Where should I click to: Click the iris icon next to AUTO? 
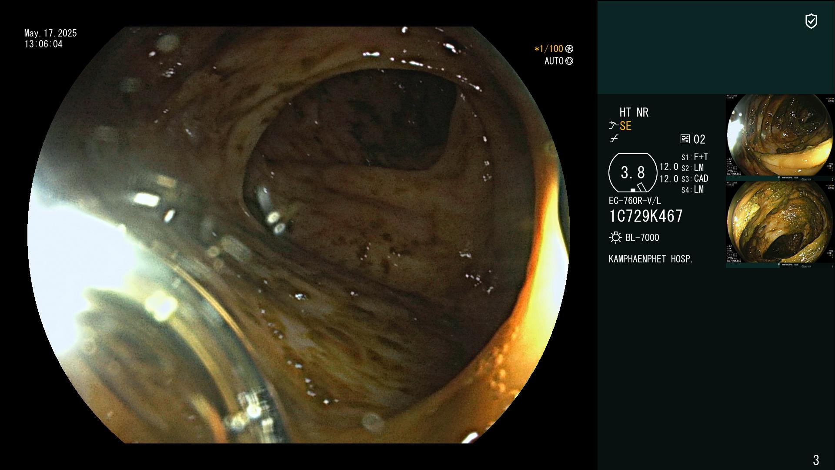click(569, 61)
